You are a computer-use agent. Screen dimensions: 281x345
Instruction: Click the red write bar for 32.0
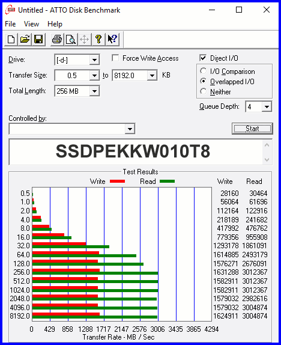coord(59,244)
